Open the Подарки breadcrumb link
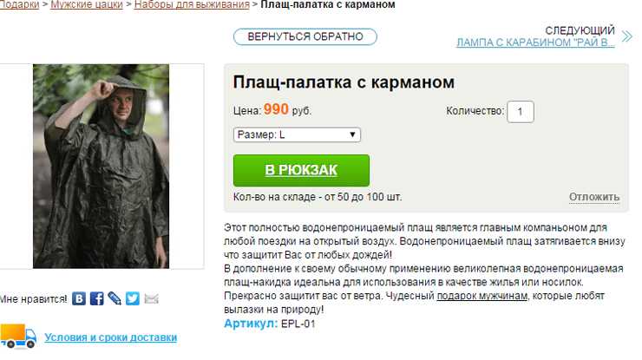Viewport: 642px width, 360px height. coord(19,4)
